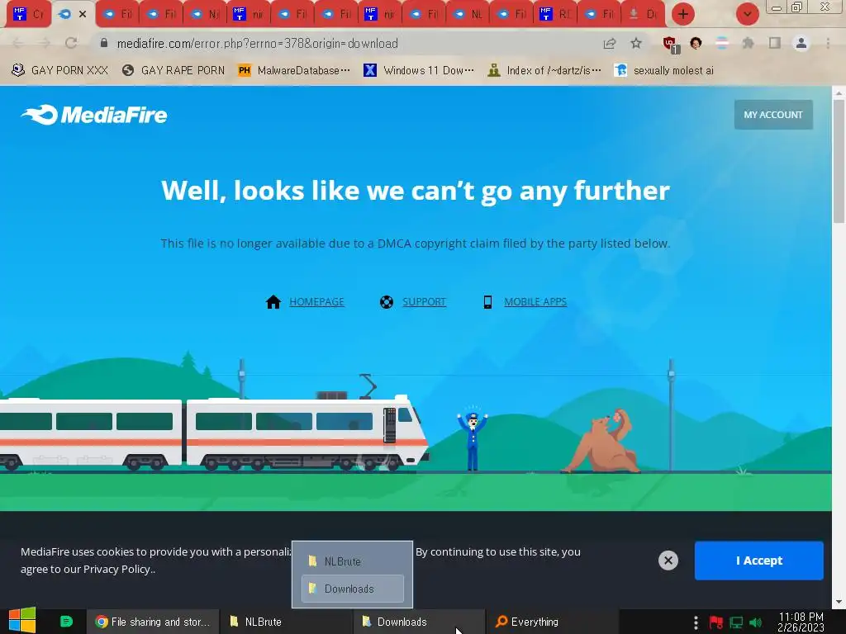Accept cookies with the I Accept button
846x634 pixels.
click(758, 561)
